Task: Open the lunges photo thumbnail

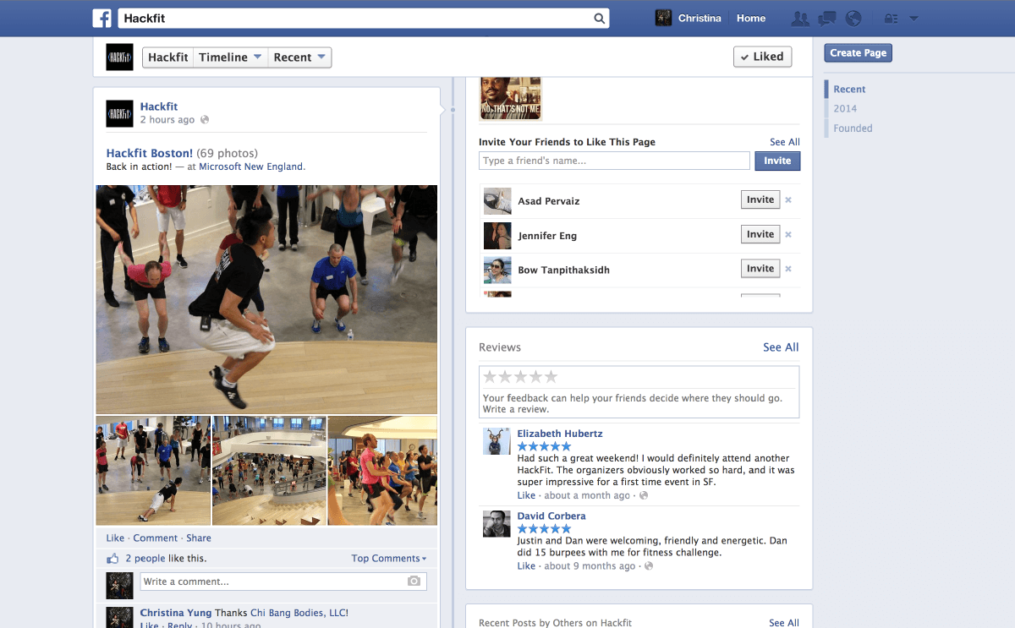Action: click(x=382, y=471)
